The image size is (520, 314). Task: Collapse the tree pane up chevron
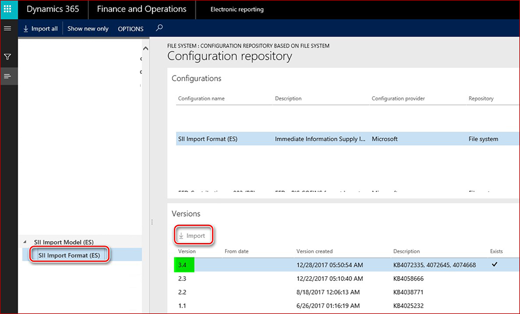click(145, 48)
